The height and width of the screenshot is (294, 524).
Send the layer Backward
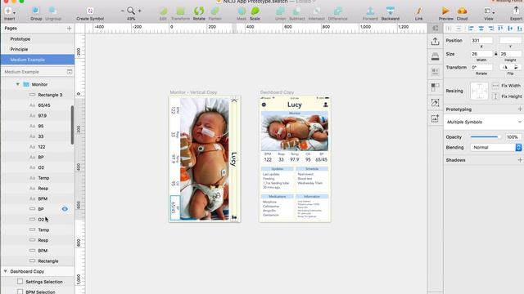391,11
